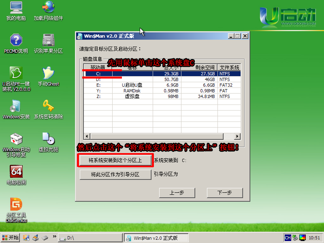Select the E: drive row
Viewport: 324px width, 243px height.
point(162,85)
